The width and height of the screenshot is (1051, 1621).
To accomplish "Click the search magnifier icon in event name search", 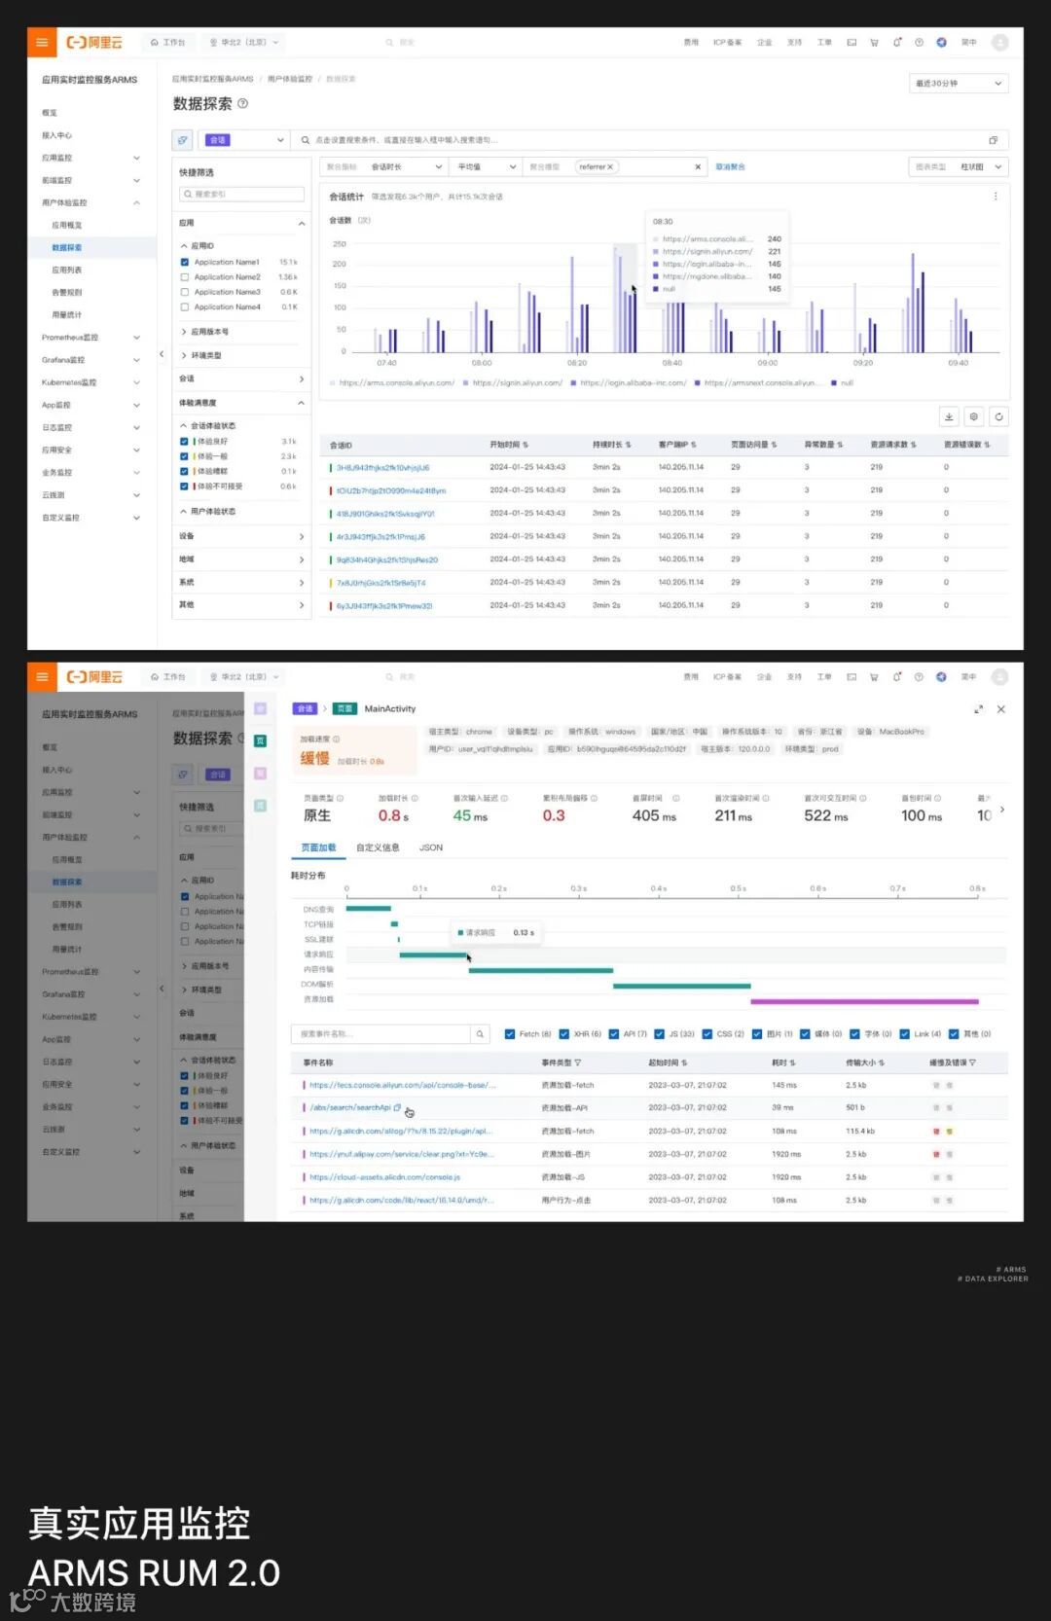I will [x=480, y=1033].
